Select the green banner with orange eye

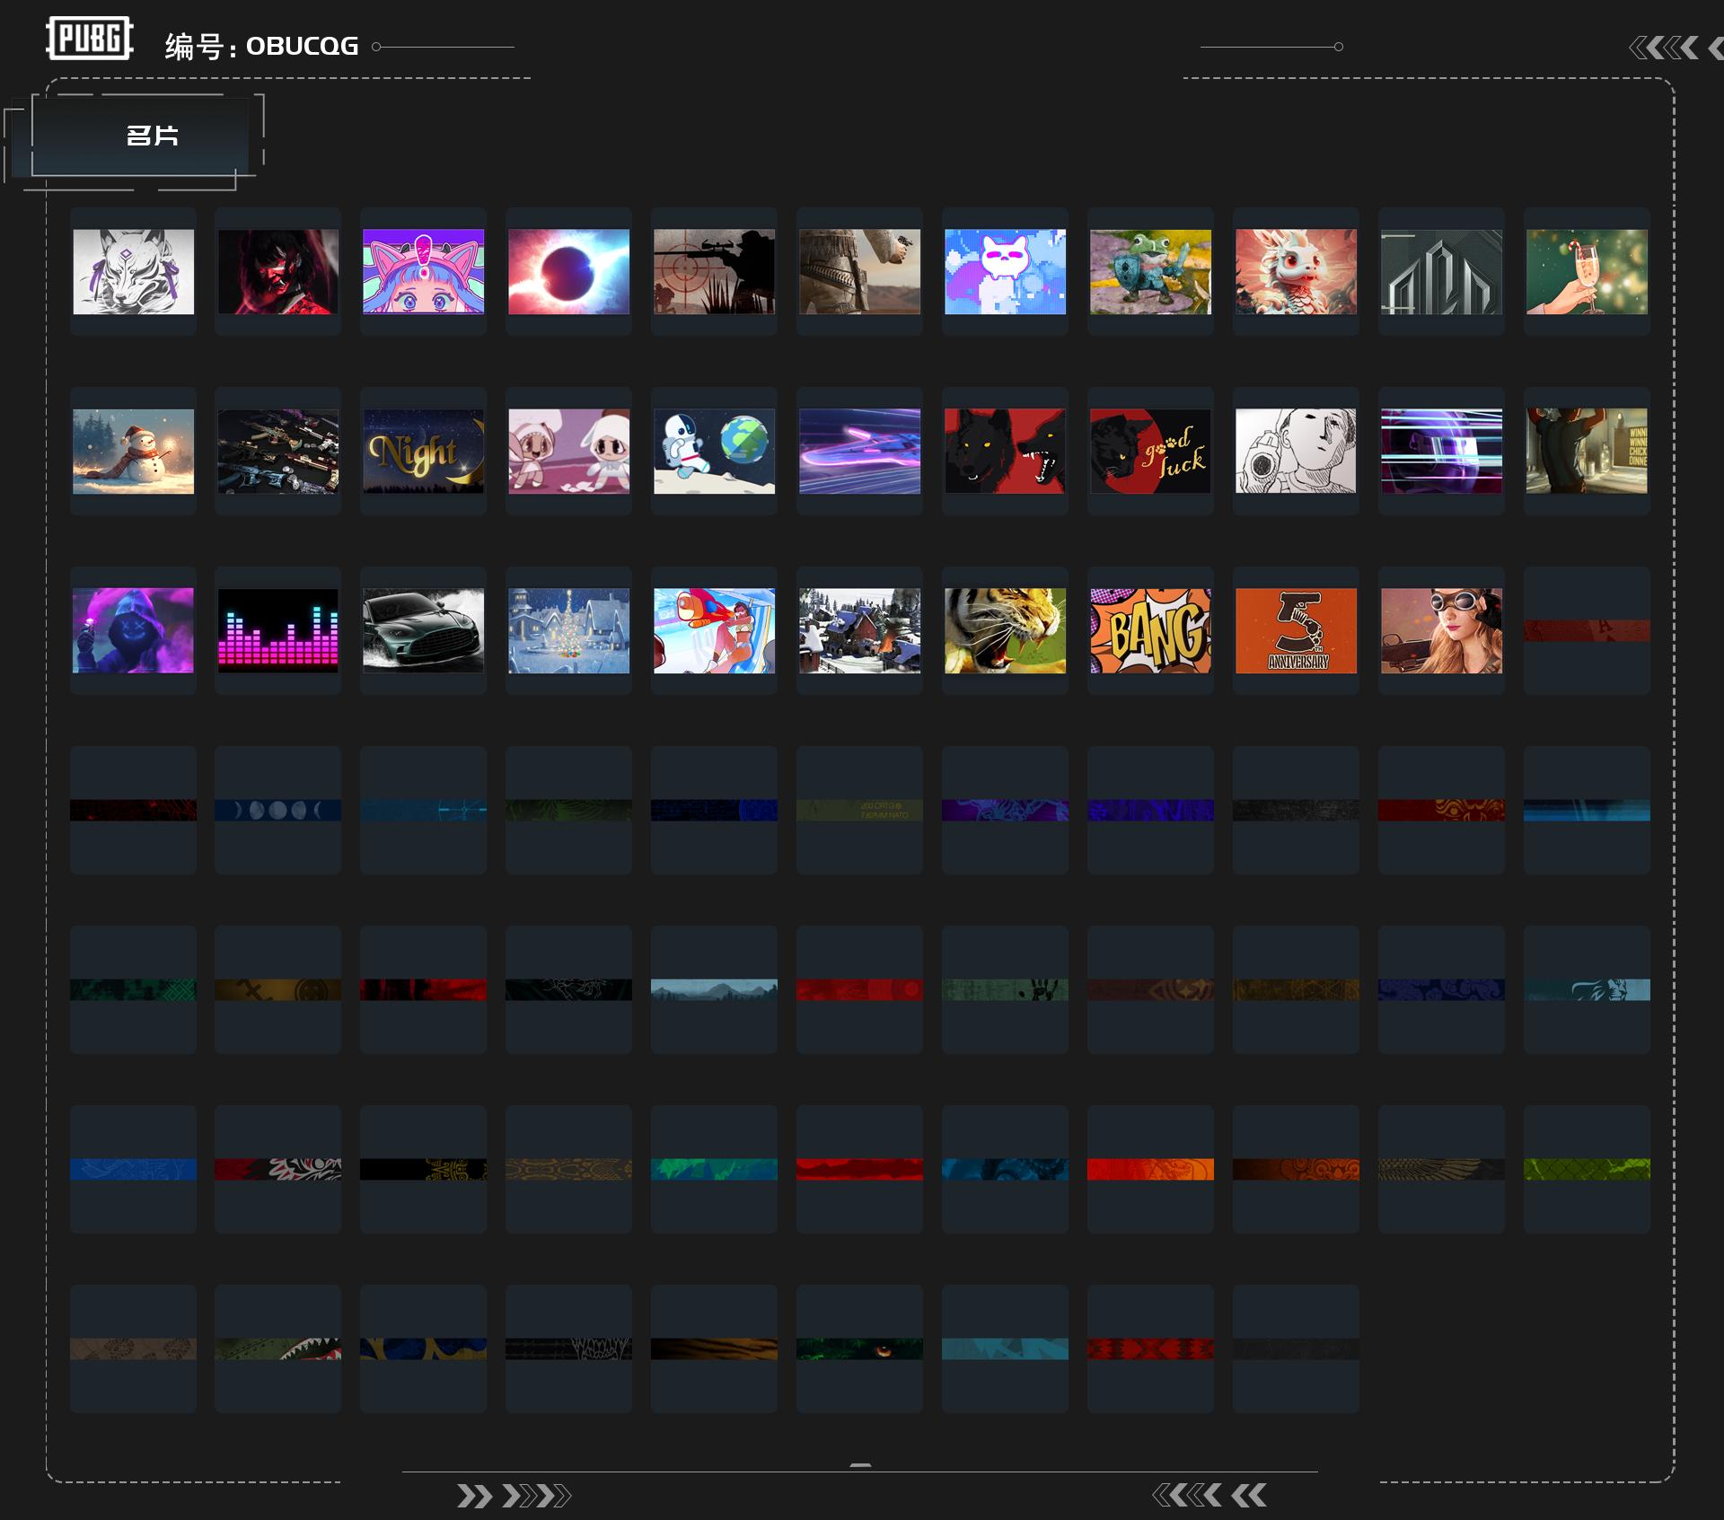(860, 1349)
